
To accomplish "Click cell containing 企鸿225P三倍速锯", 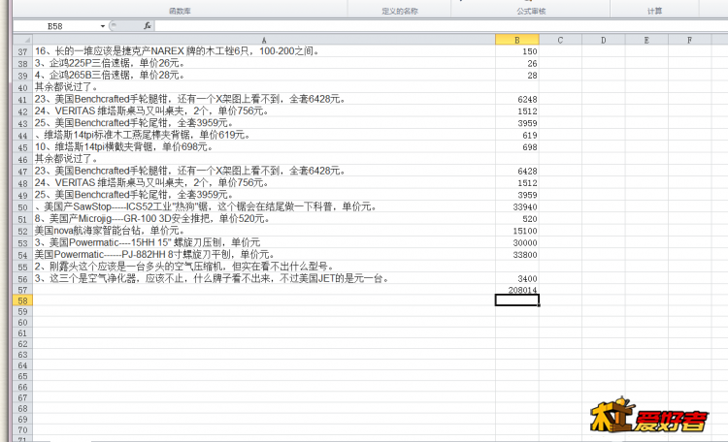I will 264,63.
